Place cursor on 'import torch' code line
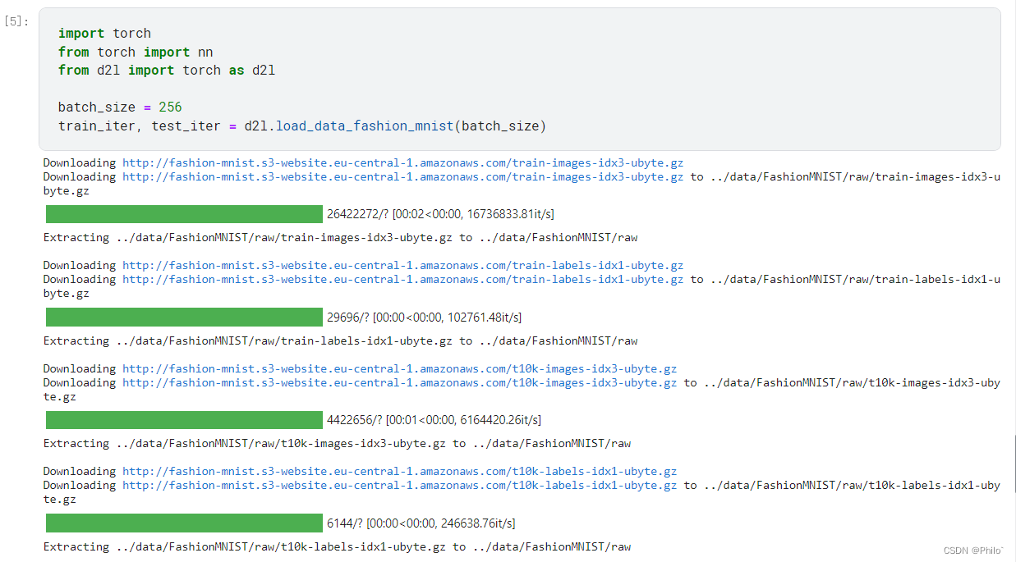 point(104,34)
